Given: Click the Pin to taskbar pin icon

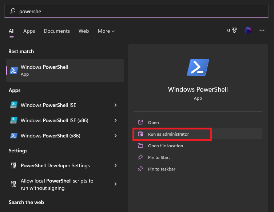Looking at the screenshot, I should point(140,169).
